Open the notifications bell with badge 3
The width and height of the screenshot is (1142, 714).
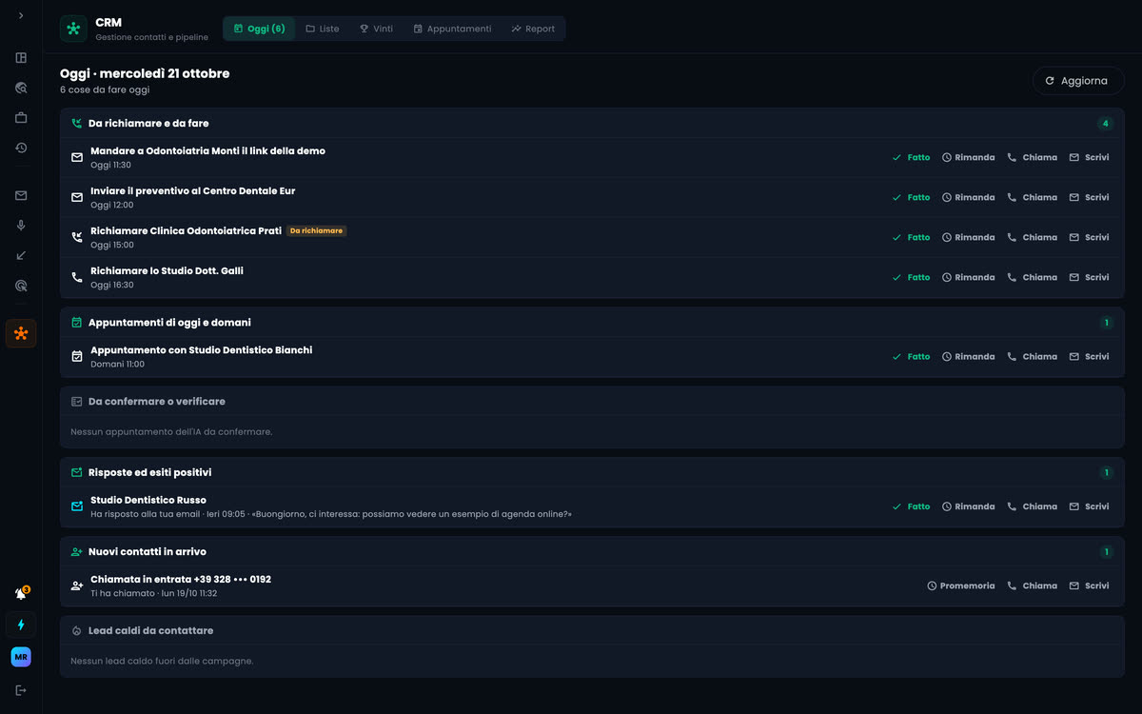pyautogui.click(x=21, y=594)
